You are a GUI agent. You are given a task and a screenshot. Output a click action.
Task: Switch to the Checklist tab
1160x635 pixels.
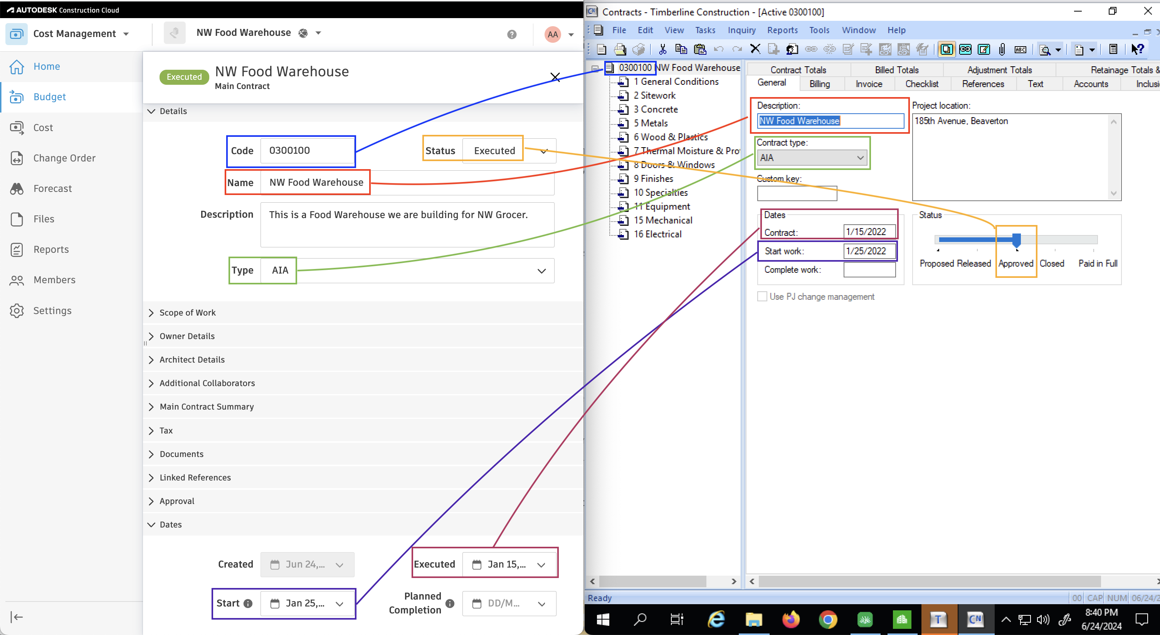coord(922,84)
